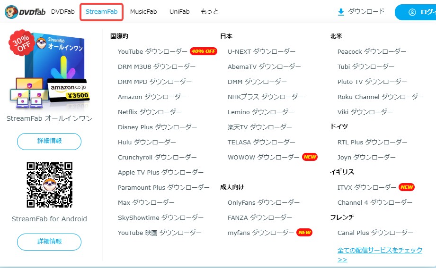Open ITVX ダウンローダー
Viewport: 436px width, 268px height.
pyautogui.click(x=367, y=188)
